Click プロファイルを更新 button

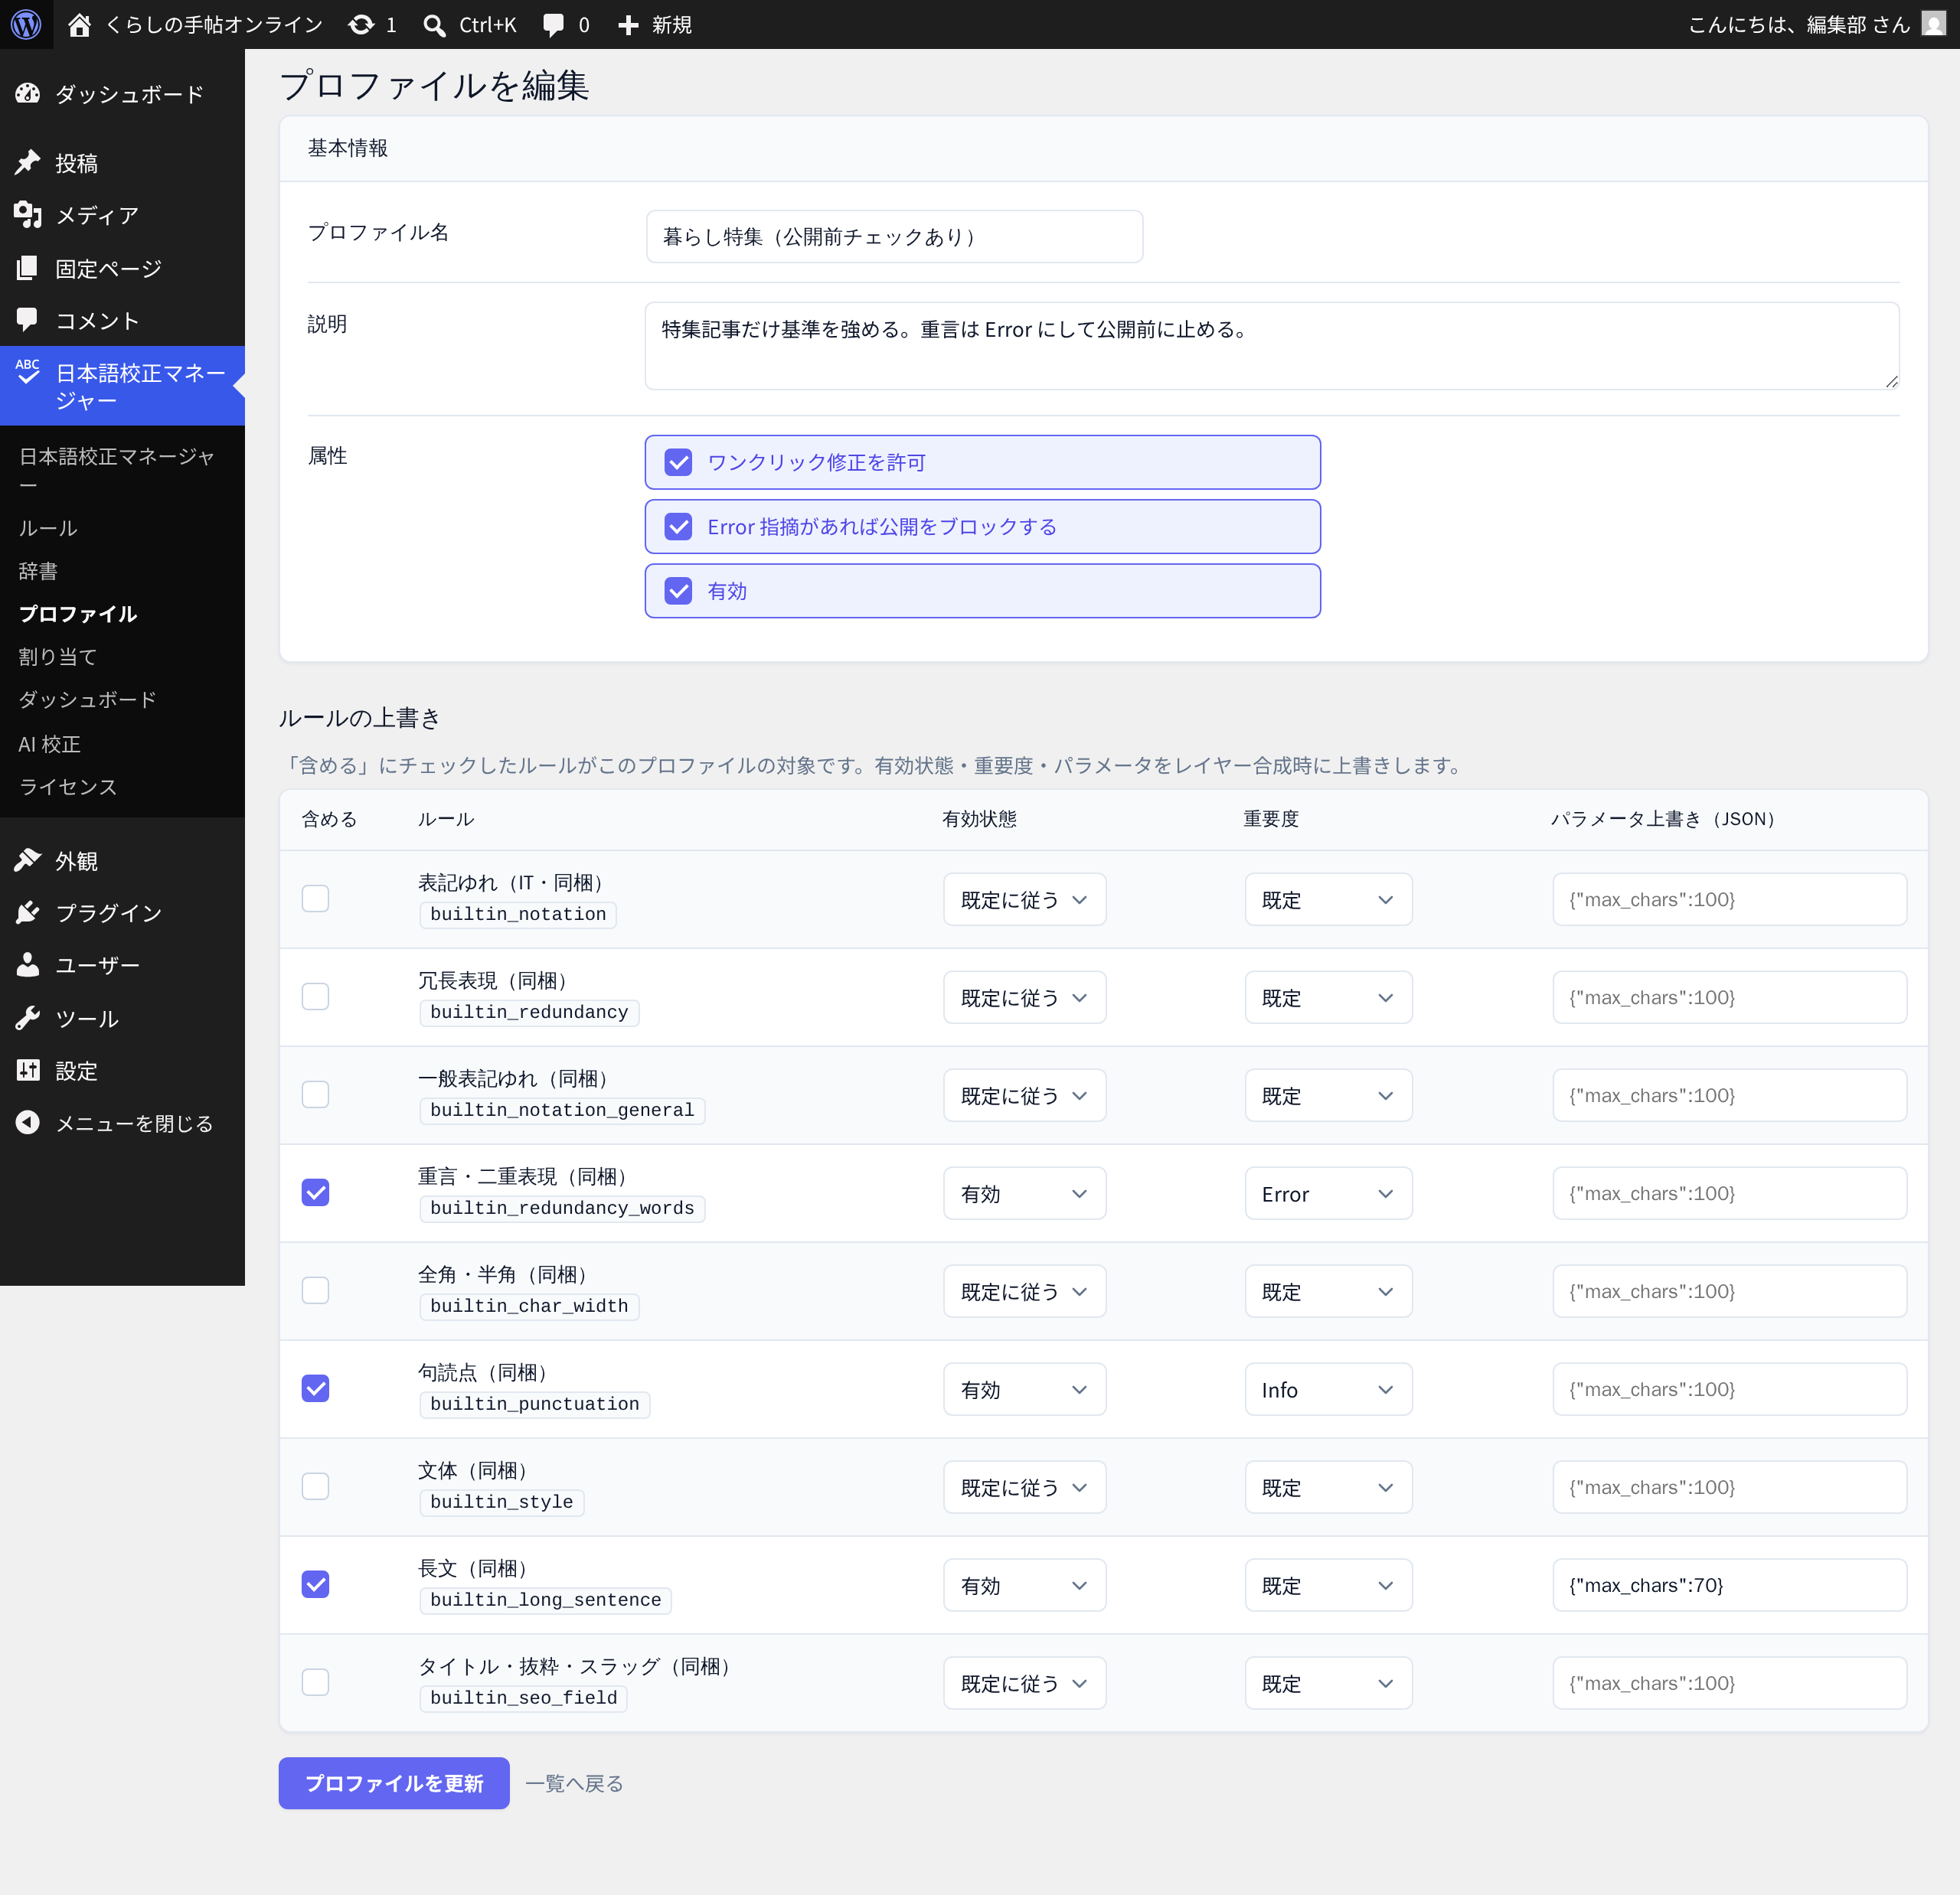pos(394,1783)
